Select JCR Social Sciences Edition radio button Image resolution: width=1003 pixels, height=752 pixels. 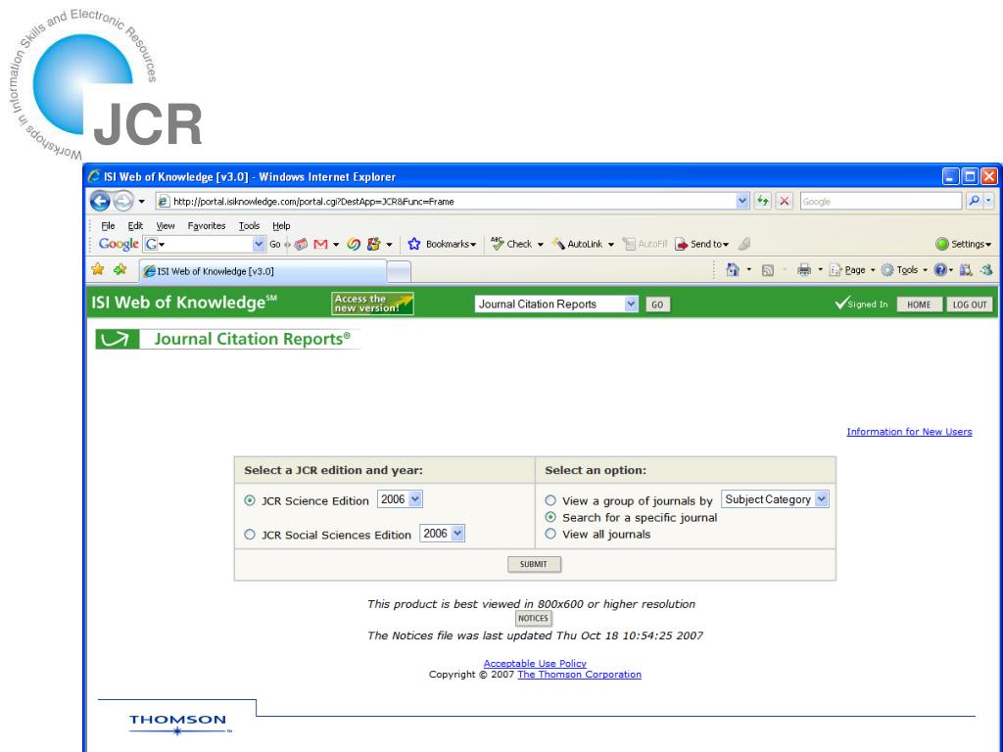pos(250,535)
